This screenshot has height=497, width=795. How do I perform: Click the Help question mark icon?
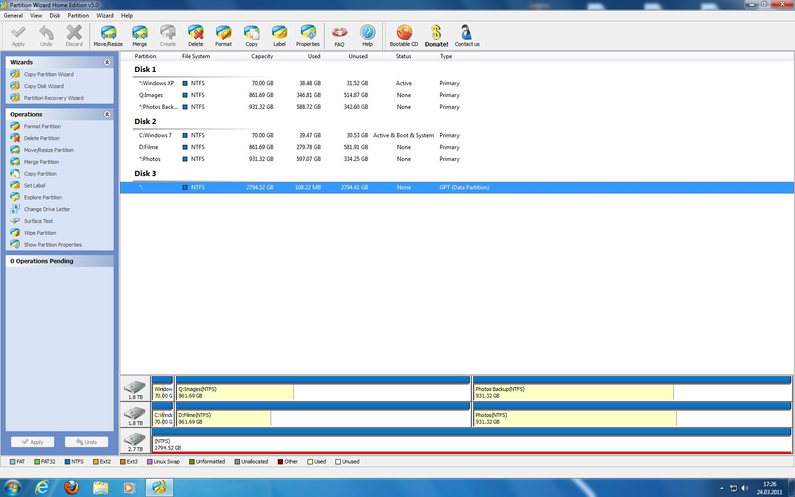click(368, 36)
